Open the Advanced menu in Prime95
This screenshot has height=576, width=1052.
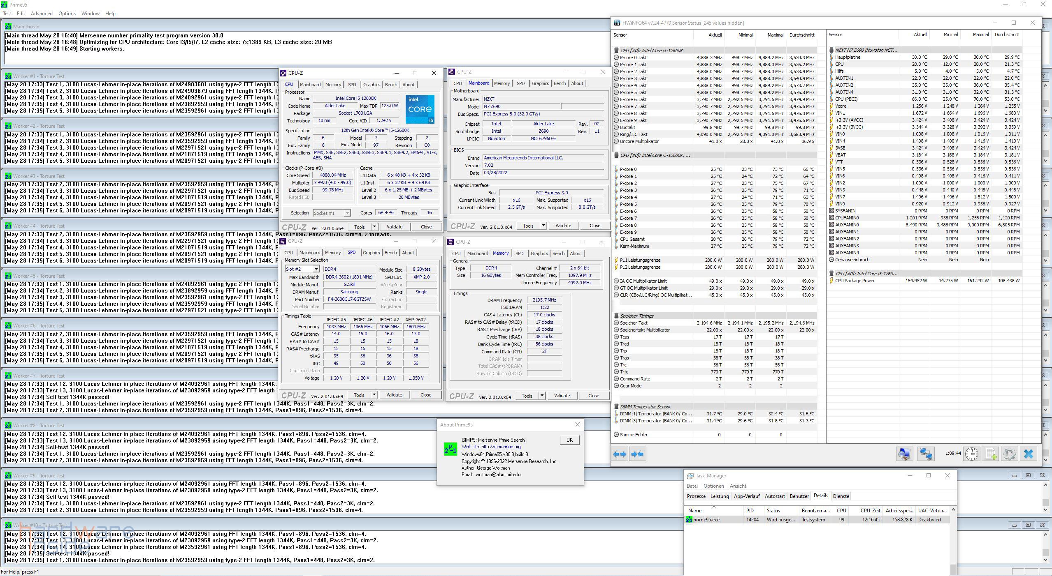tap(42, 14)
